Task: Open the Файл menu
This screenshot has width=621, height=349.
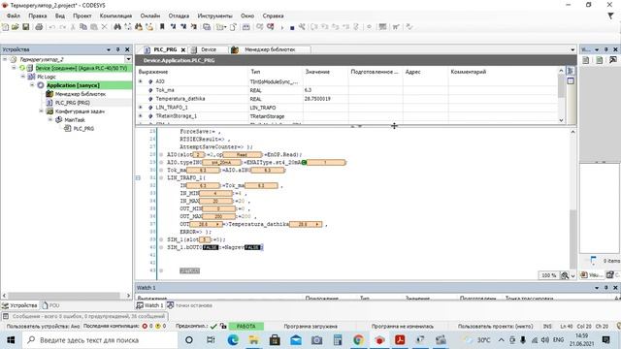Action: pyautogui.click(x=13, y=16)
